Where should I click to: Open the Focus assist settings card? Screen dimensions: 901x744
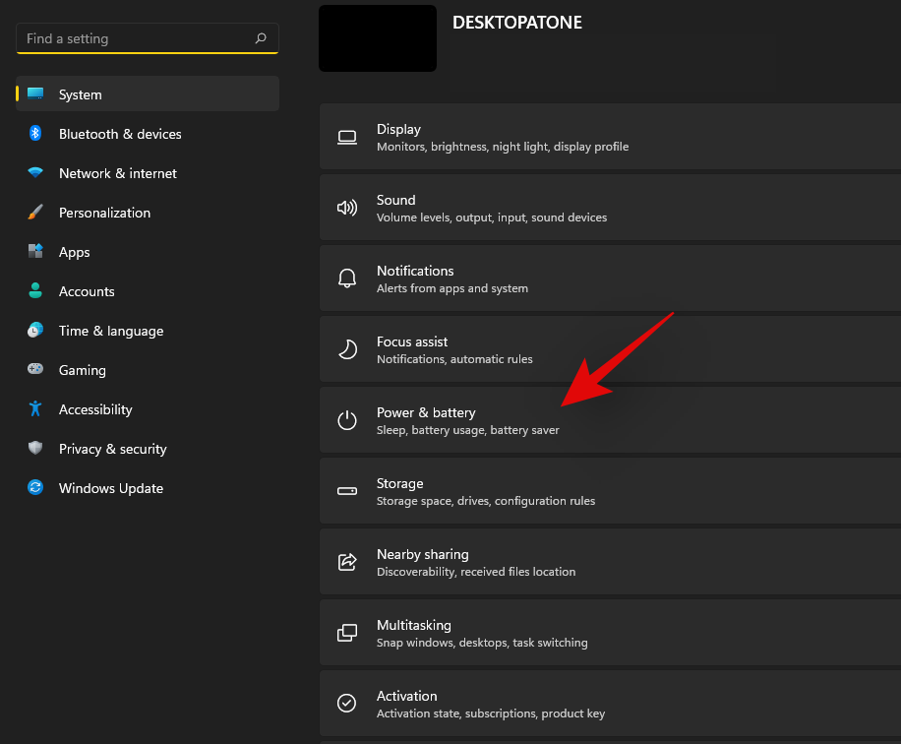point(610,349)
